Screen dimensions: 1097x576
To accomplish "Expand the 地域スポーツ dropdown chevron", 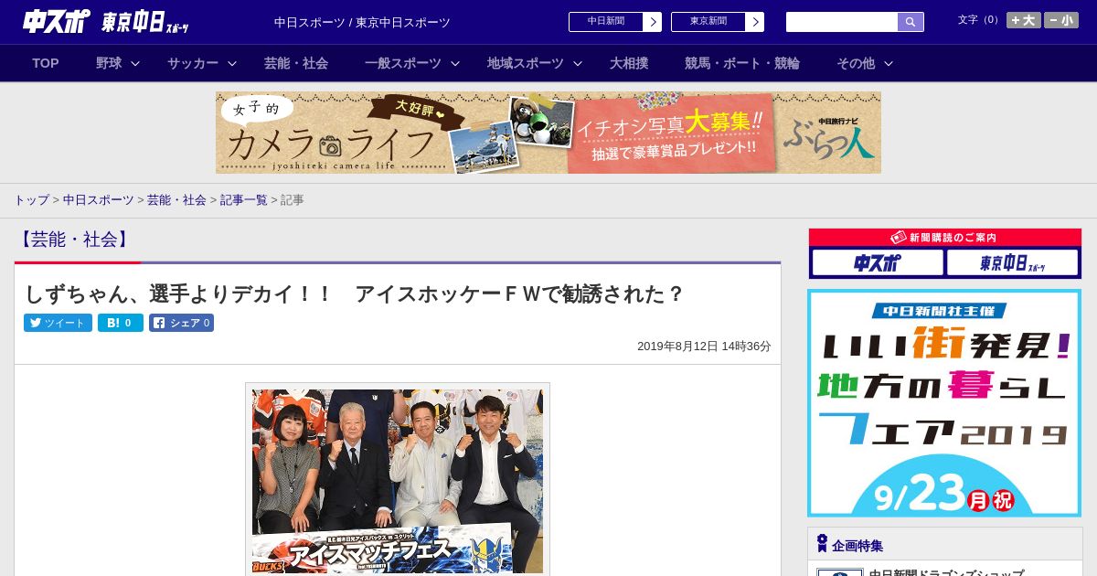I will pos(577,63).
